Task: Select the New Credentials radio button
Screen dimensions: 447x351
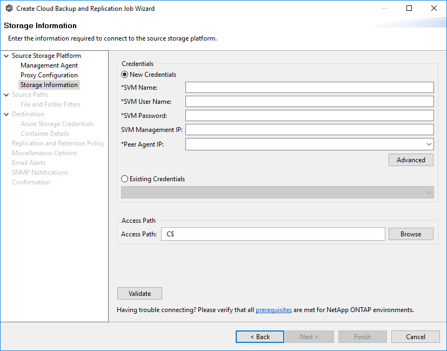Action: coord(124,75)
